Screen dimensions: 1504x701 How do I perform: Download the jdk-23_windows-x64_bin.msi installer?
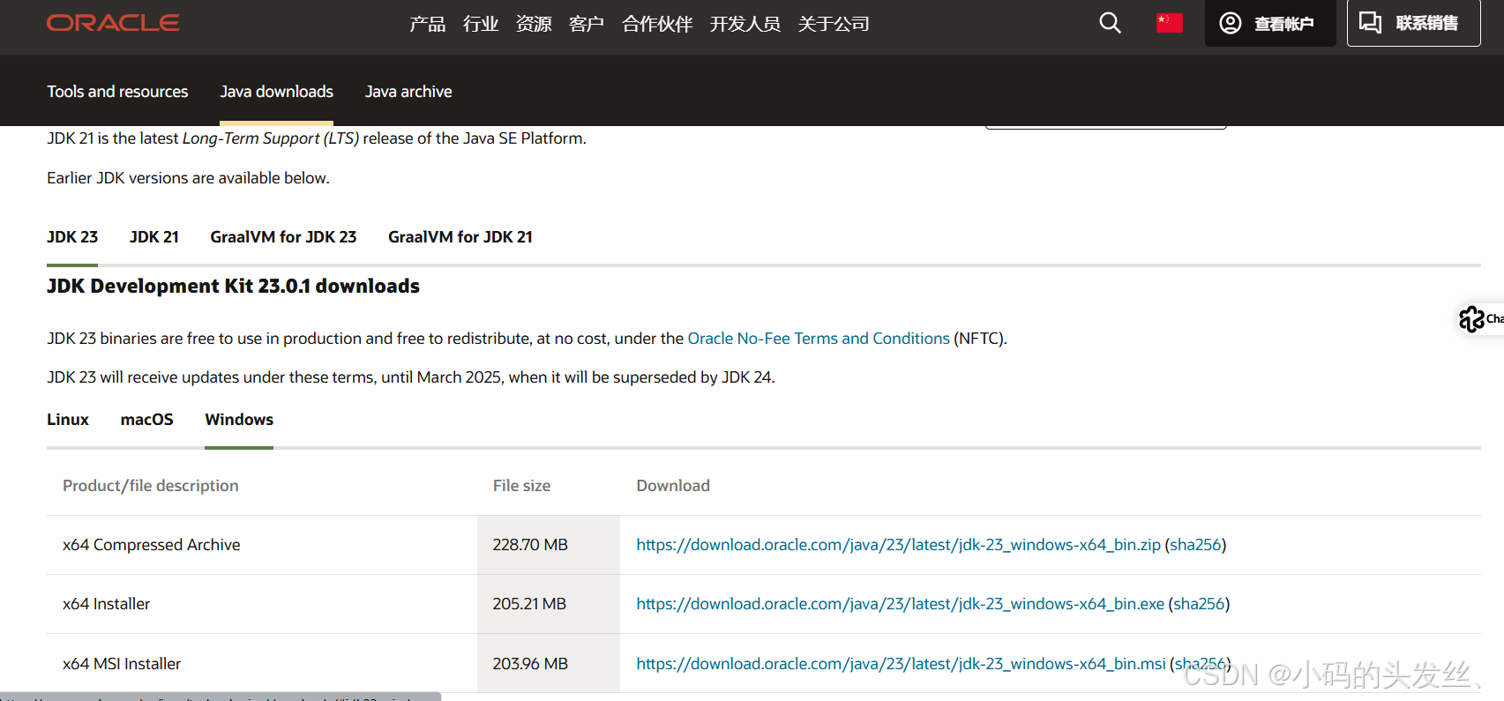point(901,664)
